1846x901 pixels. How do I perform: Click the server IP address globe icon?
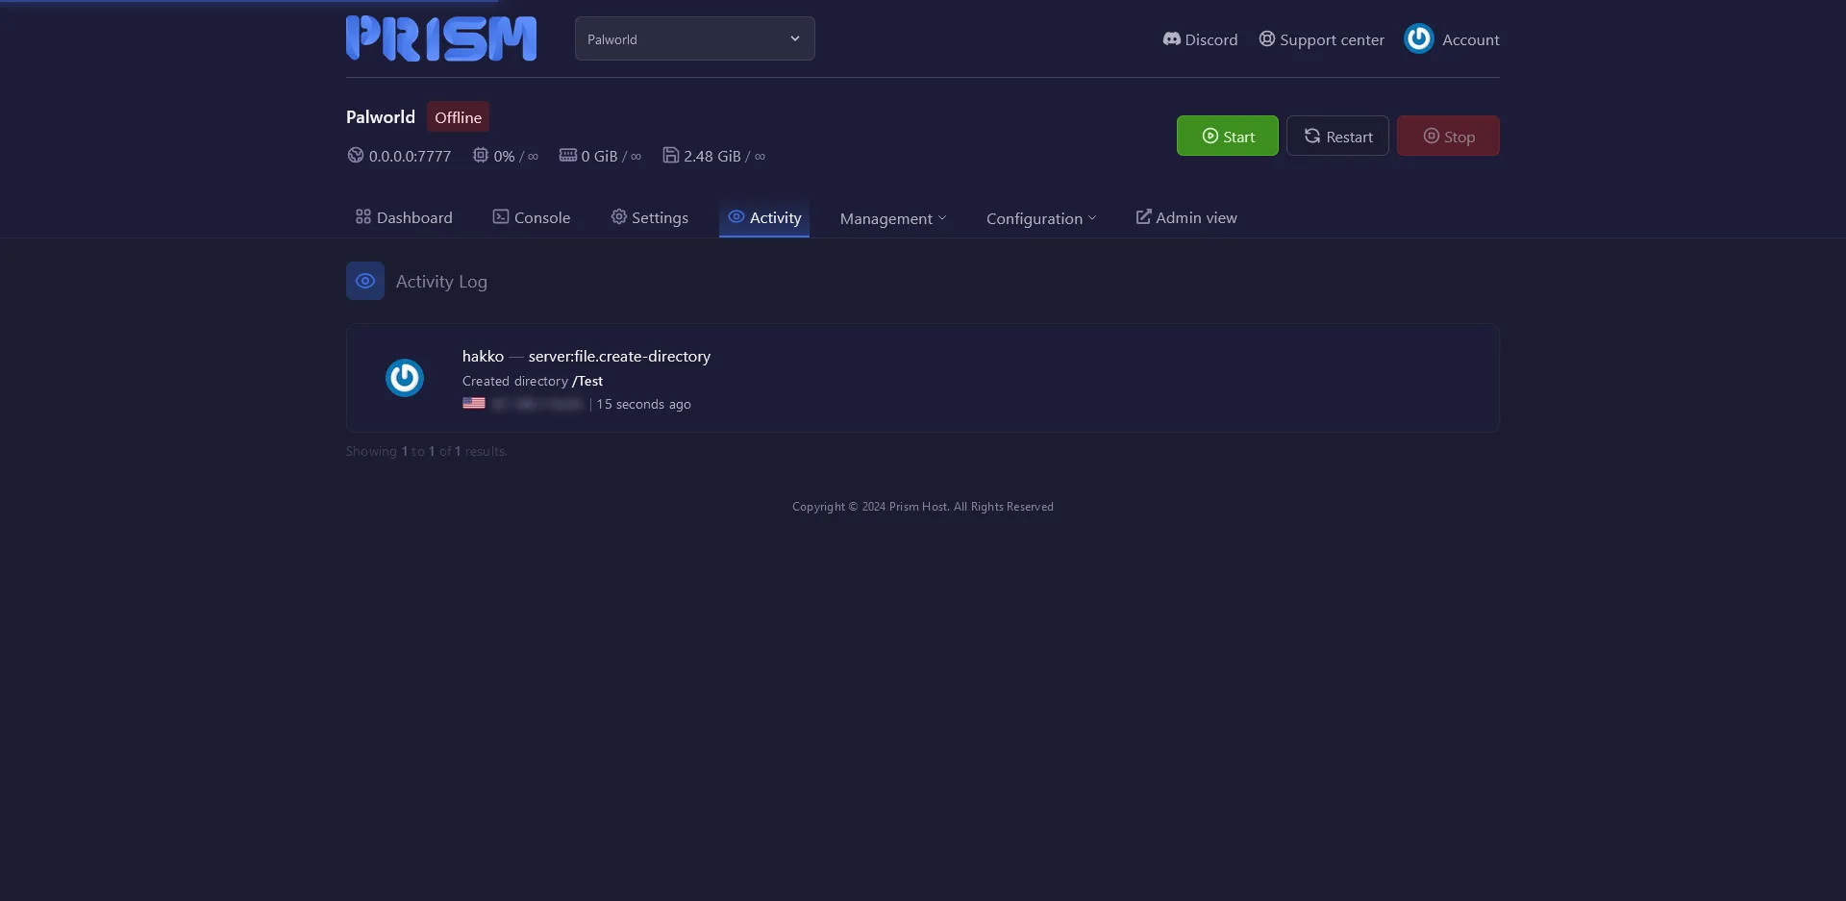[356, 156]
